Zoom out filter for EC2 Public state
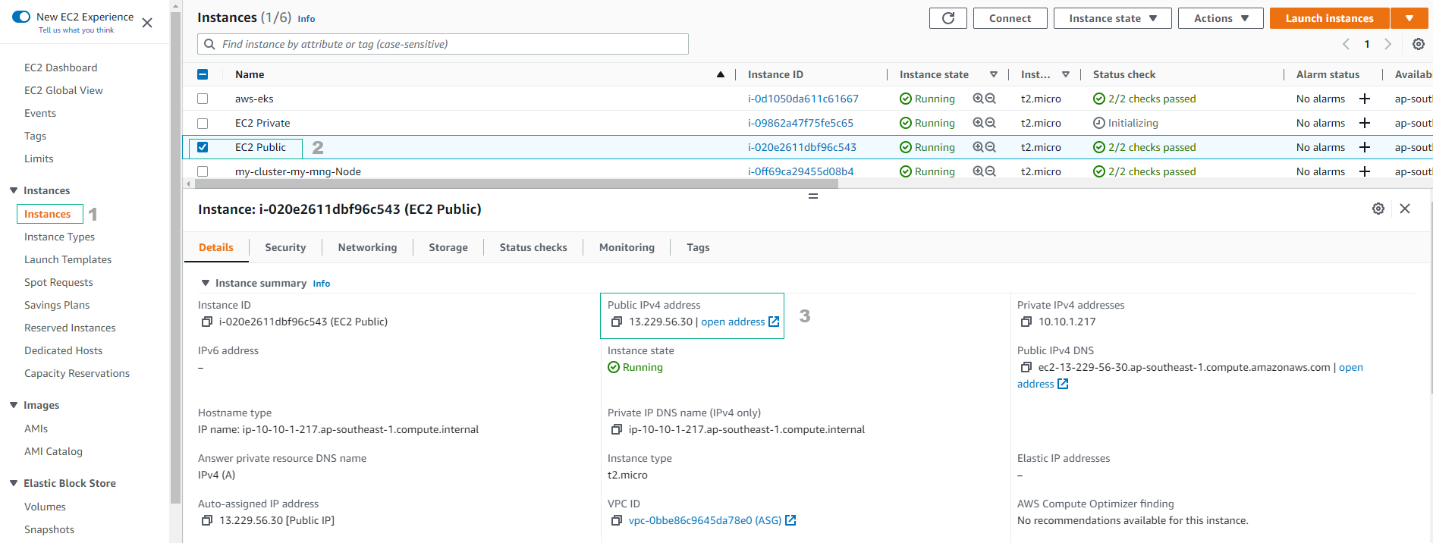 click(990, 147)
